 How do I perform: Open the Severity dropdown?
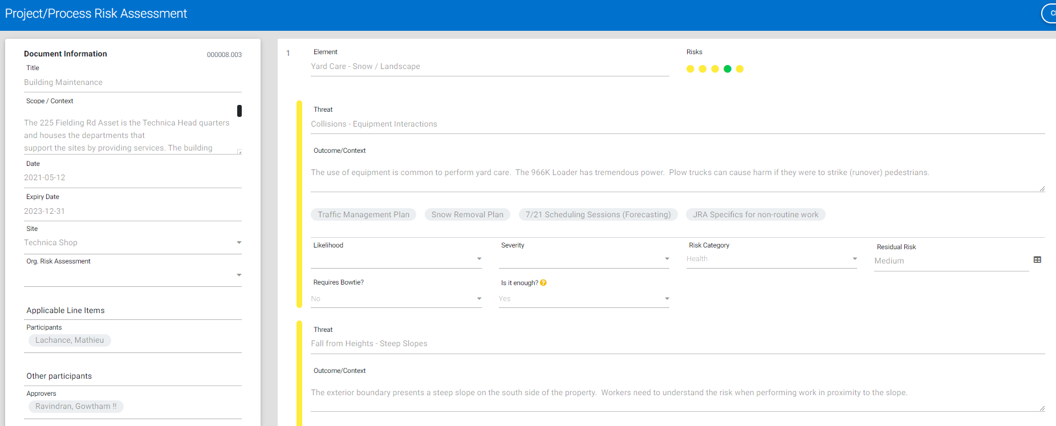584,259
